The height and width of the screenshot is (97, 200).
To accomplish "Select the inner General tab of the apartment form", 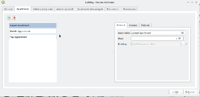I will (121, 25).
